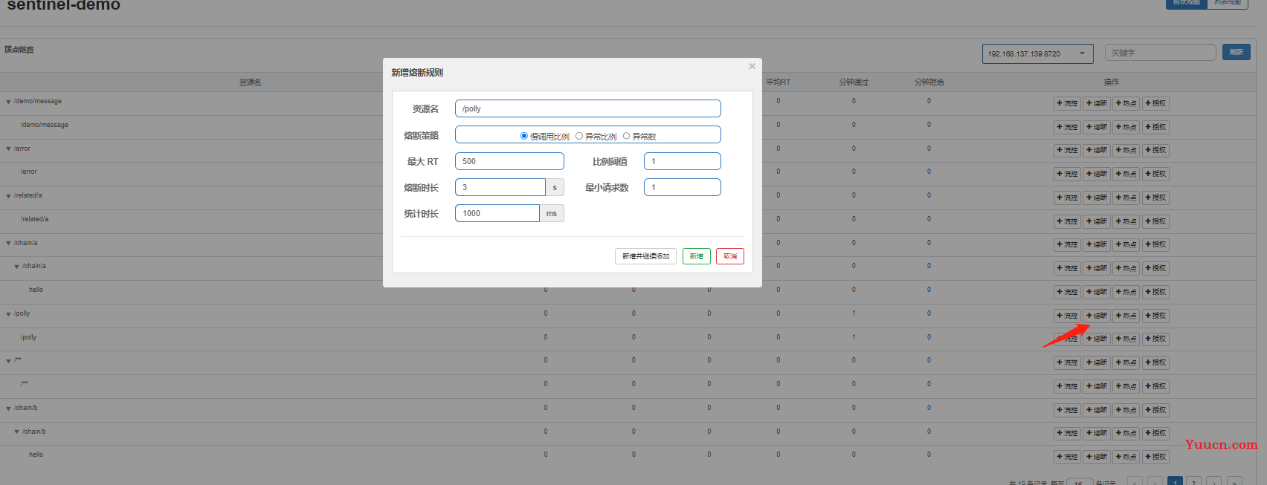This screenshot has width=1267, height=485.
Task: Collapse the top-level /polly tree node
Action: 9,314
